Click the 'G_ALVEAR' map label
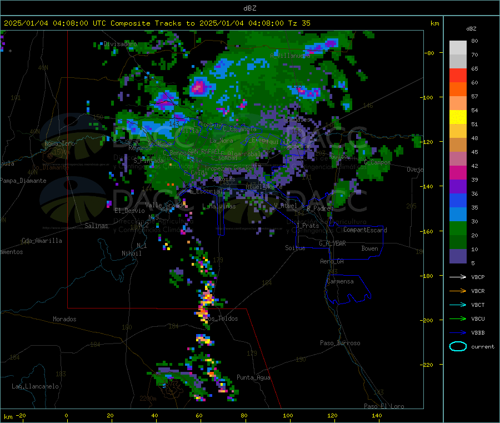This screenshot has width=500, height=423. click(332, 243)
